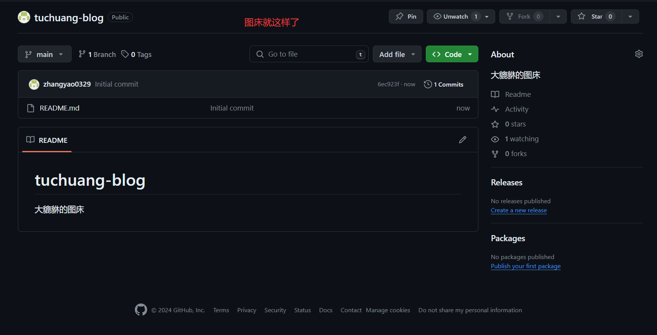View the 0 stars link
This screenshot has height=335, width=657.
tap(508, 124)
